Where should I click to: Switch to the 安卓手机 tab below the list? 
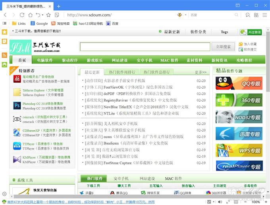(121, 178)
